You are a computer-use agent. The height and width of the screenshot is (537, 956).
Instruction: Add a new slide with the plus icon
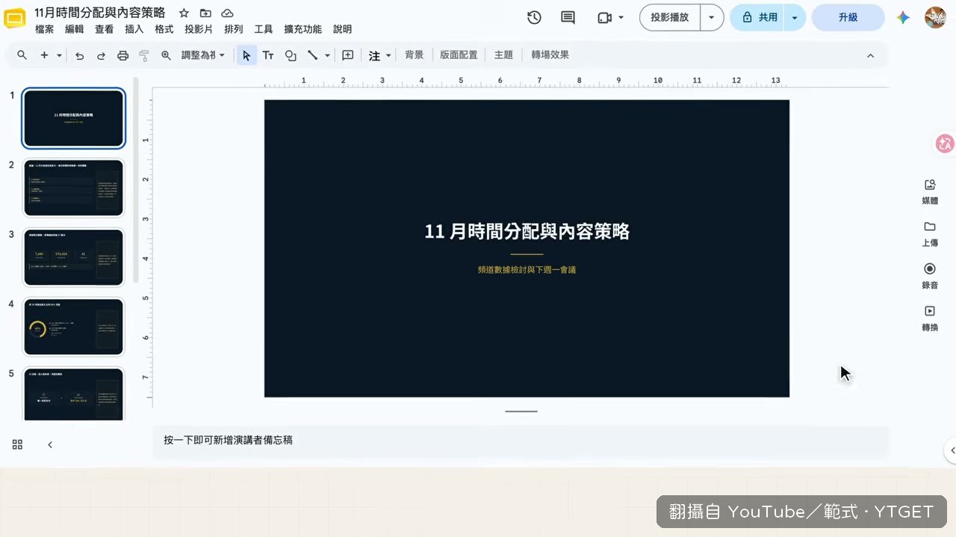[x=44, y=55]
